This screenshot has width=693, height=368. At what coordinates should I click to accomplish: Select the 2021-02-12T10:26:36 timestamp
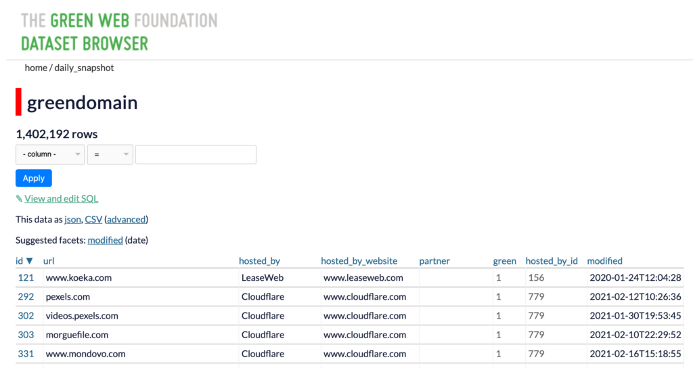click(635, 296)
